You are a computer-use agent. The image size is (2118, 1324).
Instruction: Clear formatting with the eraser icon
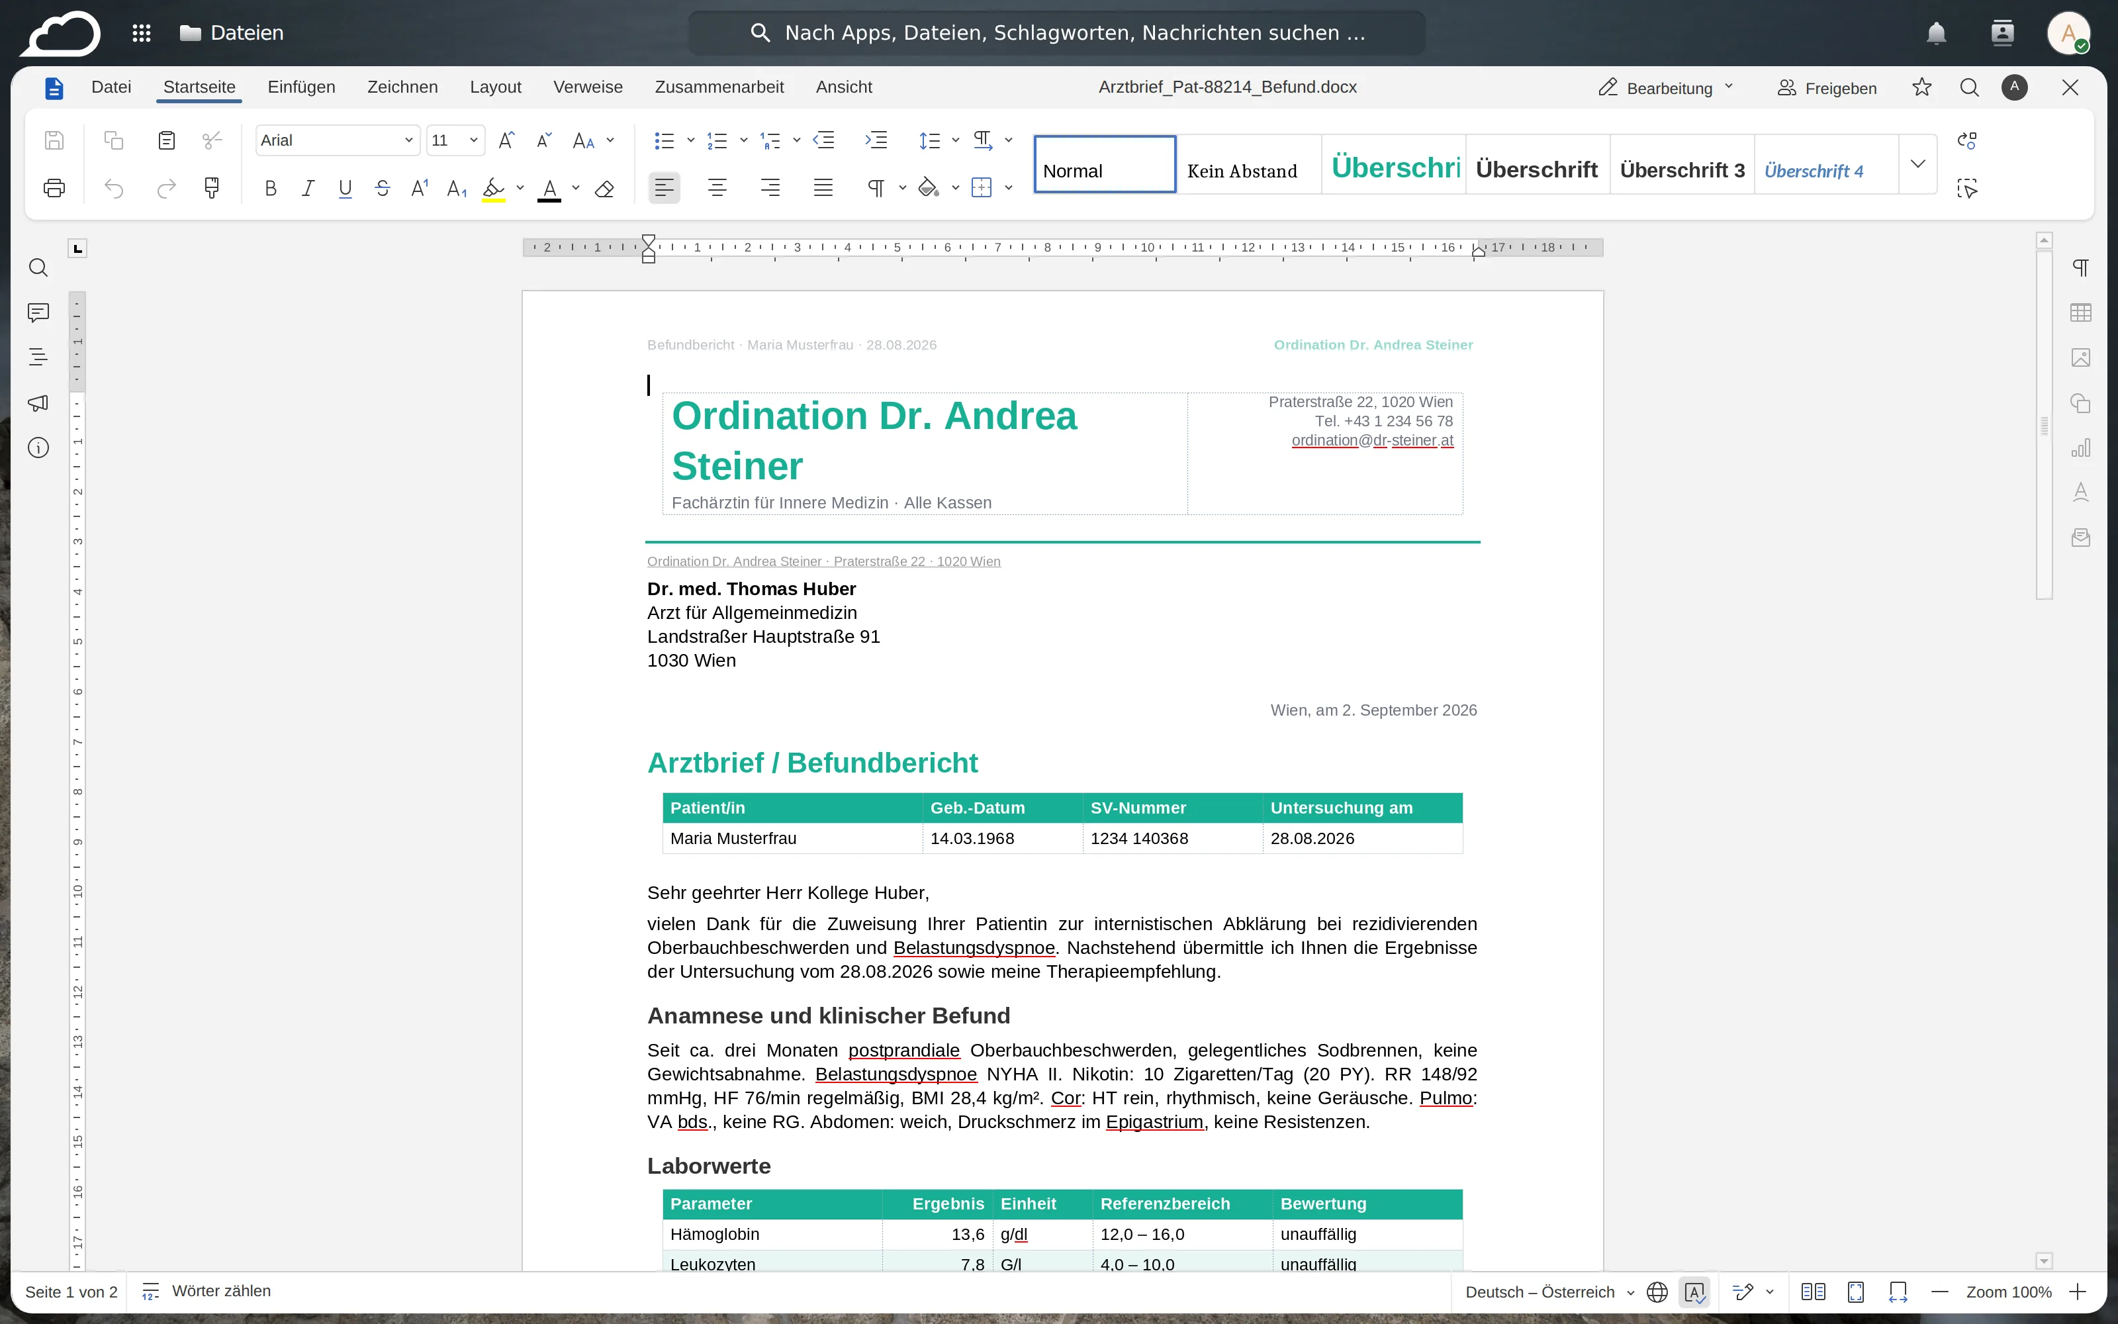point(604,188)
